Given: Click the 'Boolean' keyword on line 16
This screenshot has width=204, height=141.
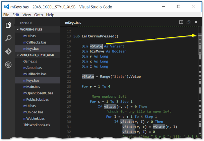Looking at the screenshot, I should (x=119, y=51).
